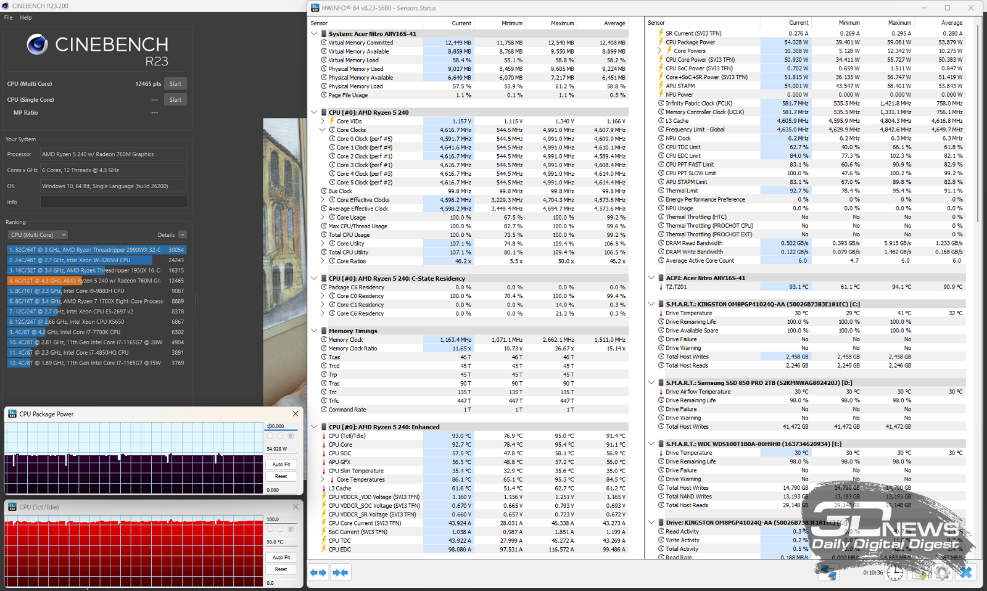Open HWiNFO sensor settings gear icon

pos(942,572)
